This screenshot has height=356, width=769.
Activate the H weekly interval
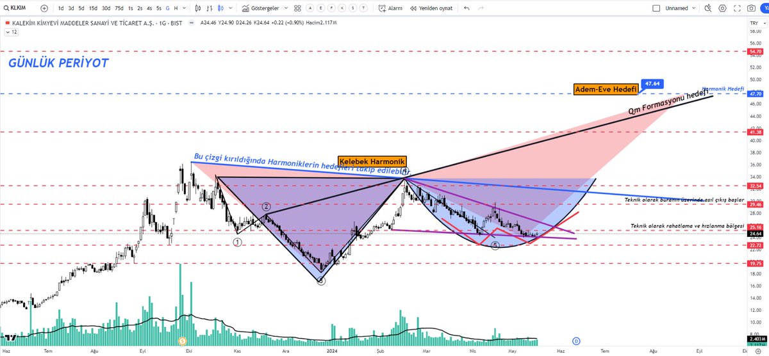[x=176, y=8]
